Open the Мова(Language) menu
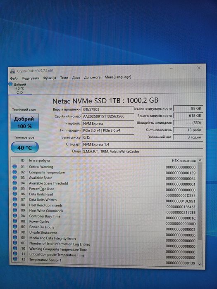This screenshot has width=217, height=289. pos(118,77)
